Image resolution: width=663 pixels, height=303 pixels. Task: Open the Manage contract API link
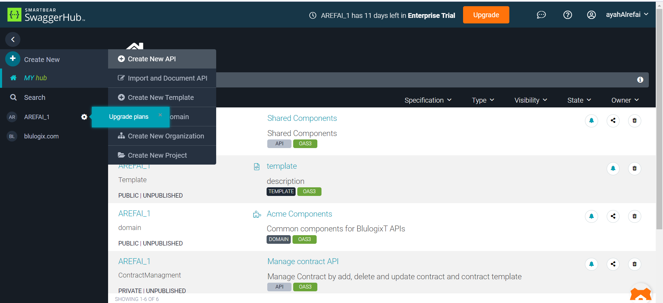point(303,261)
